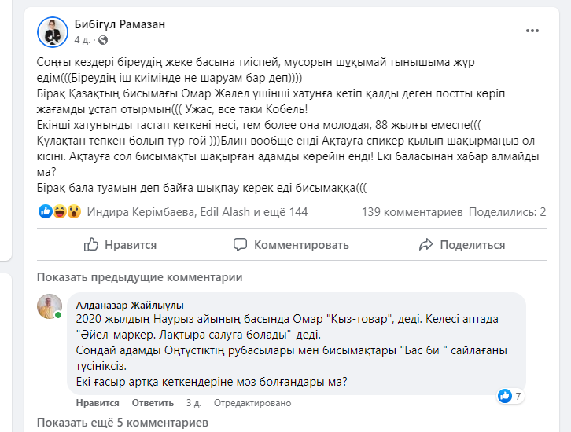Open Индира Керімбаева, Edil Alash reactions list
This screenshot has height=432, width=571.
coord(197,212)
